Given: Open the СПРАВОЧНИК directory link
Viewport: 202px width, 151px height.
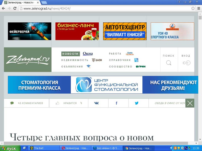Looking at the screenshot, I should [x=120, y=60].
